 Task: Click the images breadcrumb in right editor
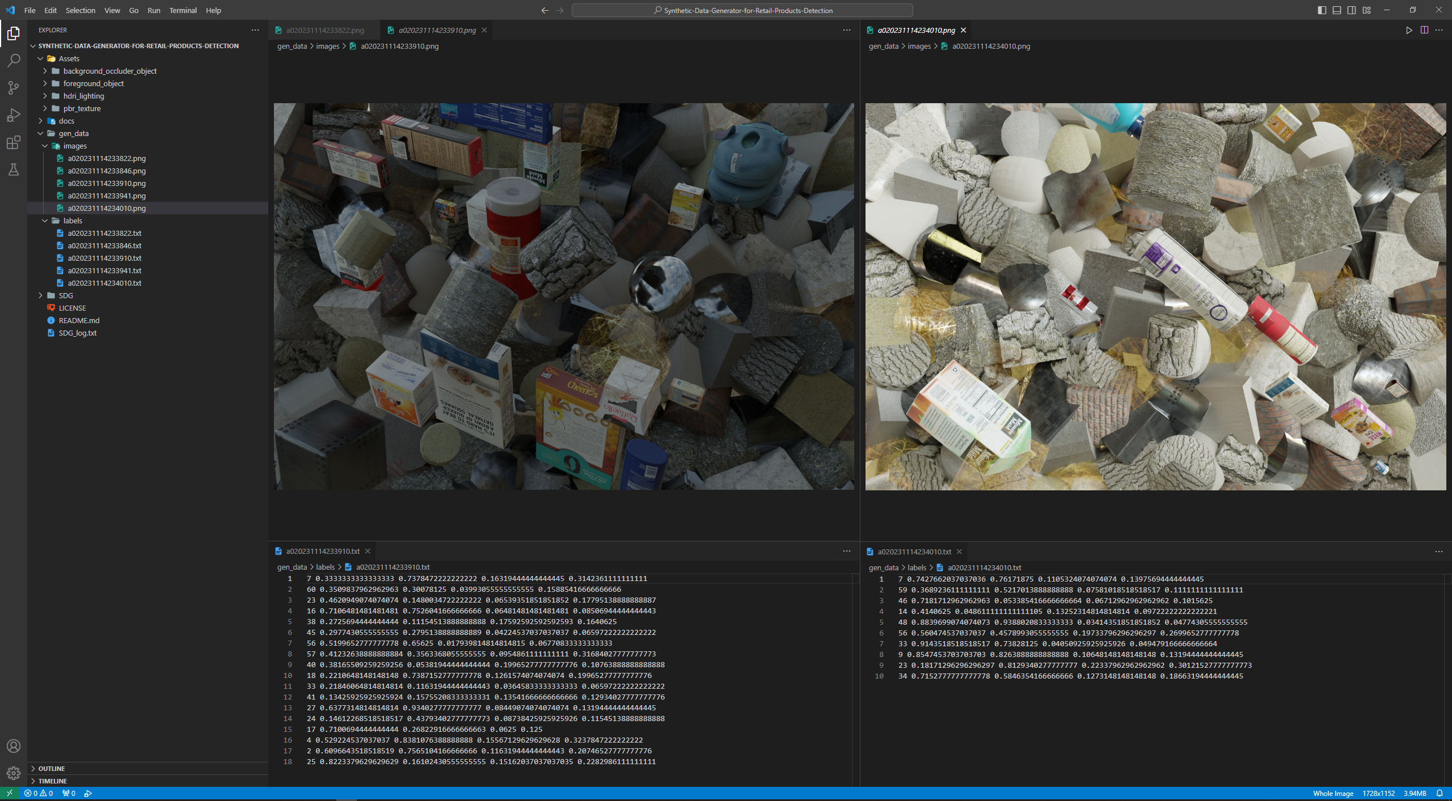tap(919, 46)
